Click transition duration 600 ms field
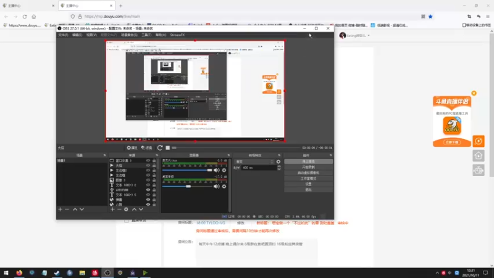The image size is (494, 278). [259, 168]
